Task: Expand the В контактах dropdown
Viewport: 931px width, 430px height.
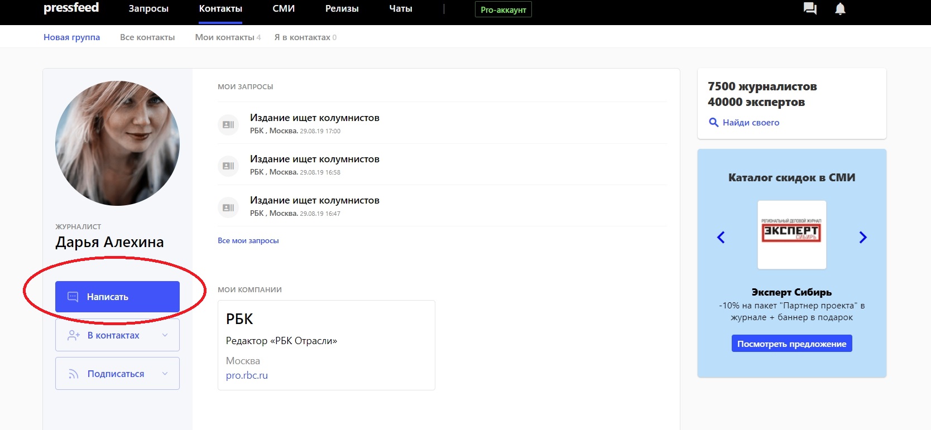Action: (x=165, y=335)
